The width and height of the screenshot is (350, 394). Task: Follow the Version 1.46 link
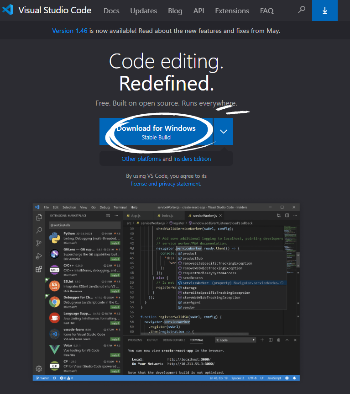70,31
